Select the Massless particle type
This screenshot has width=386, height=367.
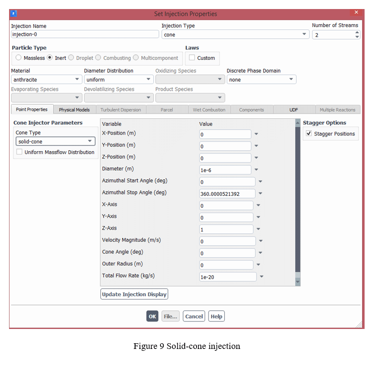click(x=19, y=58)
